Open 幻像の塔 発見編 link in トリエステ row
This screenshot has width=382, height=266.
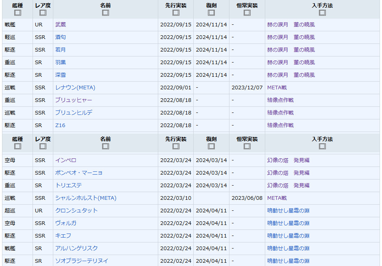coord(288,186)
